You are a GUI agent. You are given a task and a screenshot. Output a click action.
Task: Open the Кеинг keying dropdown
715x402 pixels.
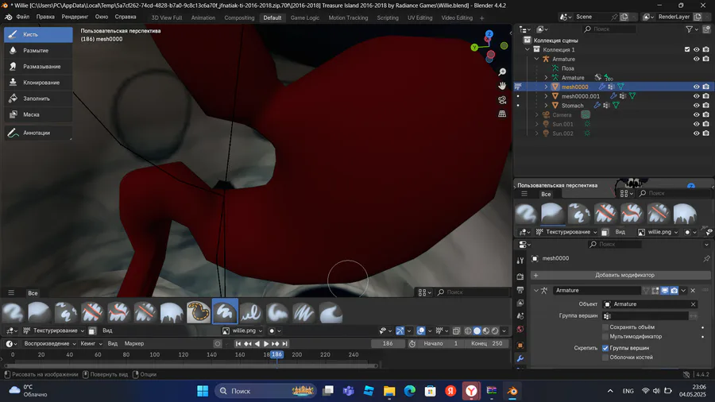pos(91,344)
